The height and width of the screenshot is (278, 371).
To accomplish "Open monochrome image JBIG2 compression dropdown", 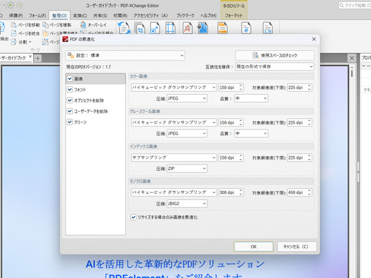I will 187,203.
